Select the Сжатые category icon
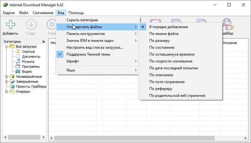This screenshot has width=251, height=143. click(x=18, y=52)
